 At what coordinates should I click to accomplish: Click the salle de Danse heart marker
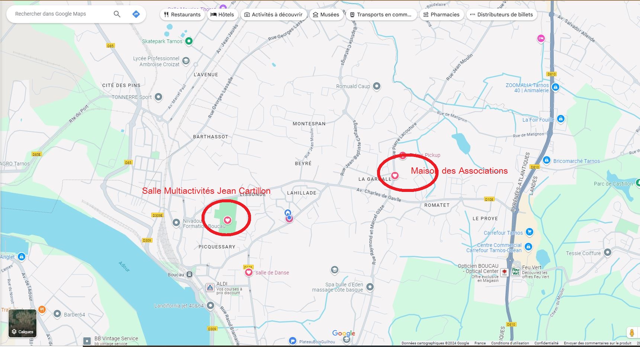[x=249, y=272]
